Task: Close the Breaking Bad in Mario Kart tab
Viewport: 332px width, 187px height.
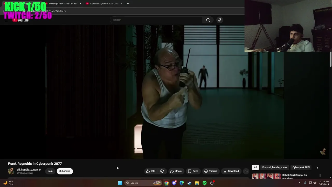Action: click(x=80, y=4)
